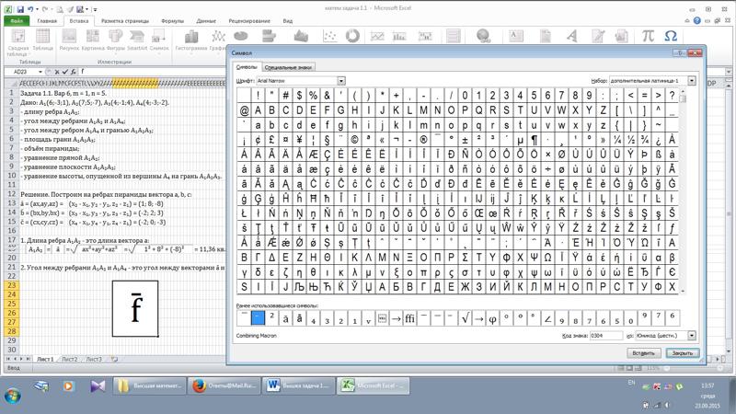
Task: Select the © symbol in the character grid
Action: pos(354,140)
